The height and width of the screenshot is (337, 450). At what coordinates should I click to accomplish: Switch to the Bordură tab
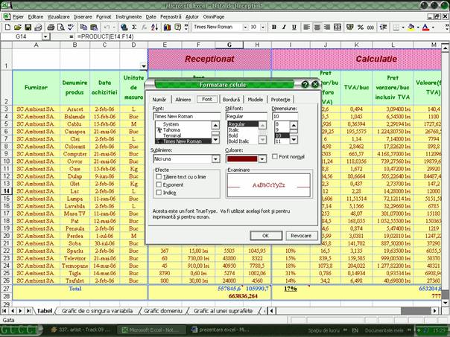231,100
